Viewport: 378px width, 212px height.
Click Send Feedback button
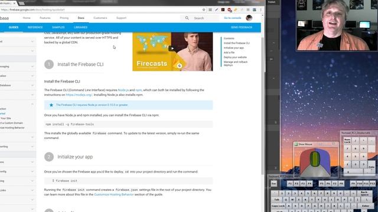click(x=242, y=28)
